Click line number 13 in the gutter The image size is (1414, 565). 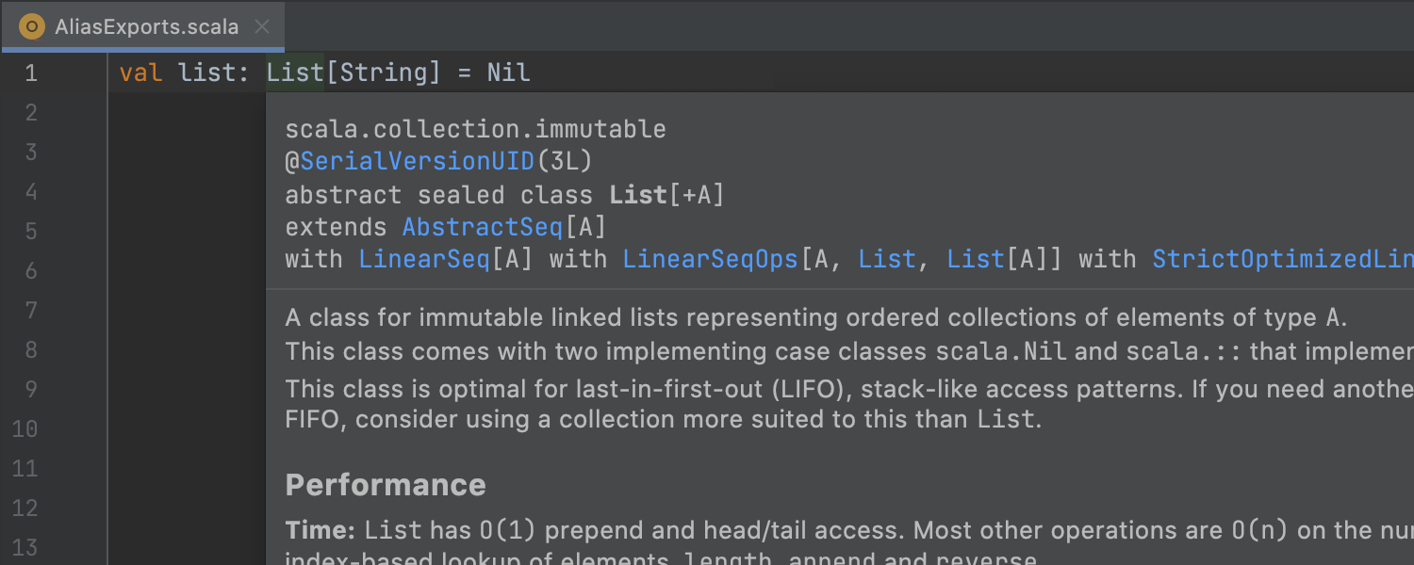tap(25, 547)
